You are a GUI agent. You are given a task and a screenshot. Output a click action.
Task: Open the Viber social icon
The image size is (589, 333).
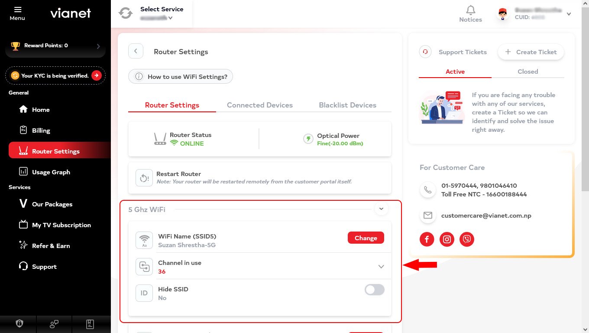(x=467, y=239)
